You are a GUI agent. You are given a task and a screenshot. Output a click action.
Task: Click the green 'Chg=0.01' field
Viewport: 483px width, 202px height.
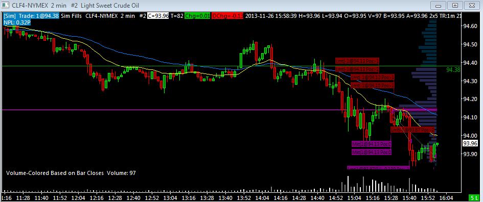click(x=197, y=16)
